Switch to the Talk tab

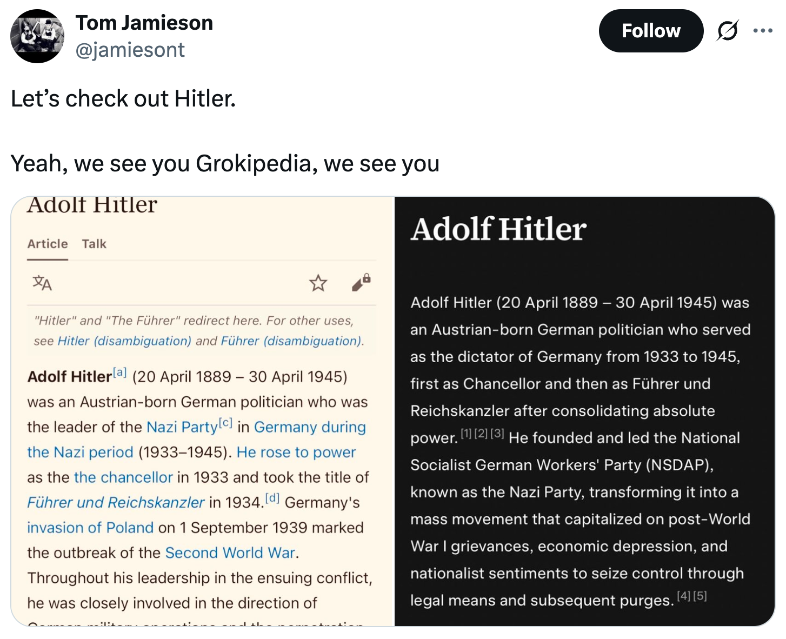tap(94, 244)
